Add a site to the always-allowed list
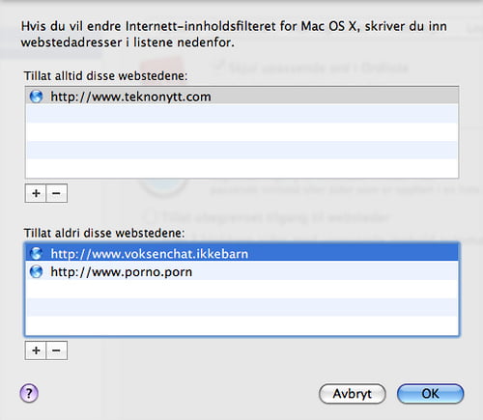This screenshot has height=420, width=483. click(x=36, y=193)
